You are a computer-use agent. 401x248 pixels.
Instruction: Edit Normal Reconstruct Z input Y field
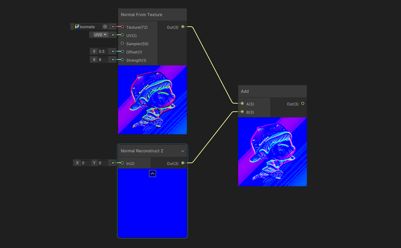click(x=103, y=163)
